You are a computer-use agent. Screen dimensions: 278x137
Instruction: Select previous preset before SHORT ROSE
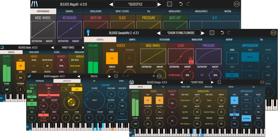pyautogui.click(x=181, y=82)
